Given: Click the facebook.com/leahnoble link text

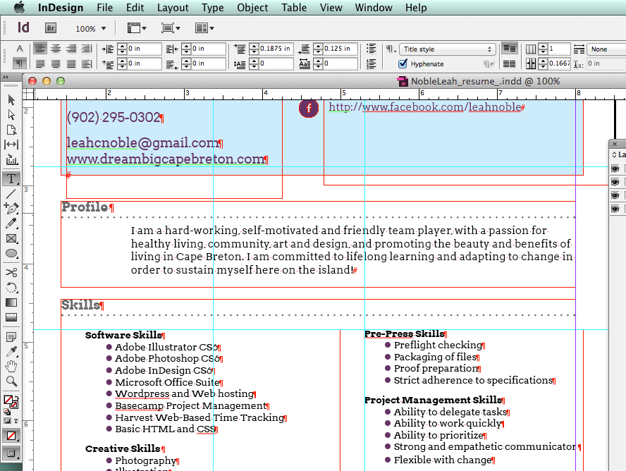Looking at the screenshot, I should [x=425, y=107].
